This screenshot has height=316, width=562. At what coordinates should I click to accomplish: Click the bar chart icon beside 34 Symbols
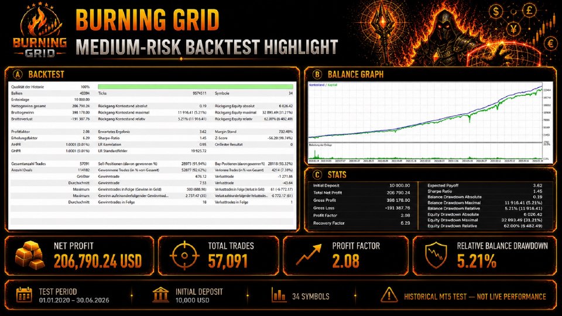279,294
